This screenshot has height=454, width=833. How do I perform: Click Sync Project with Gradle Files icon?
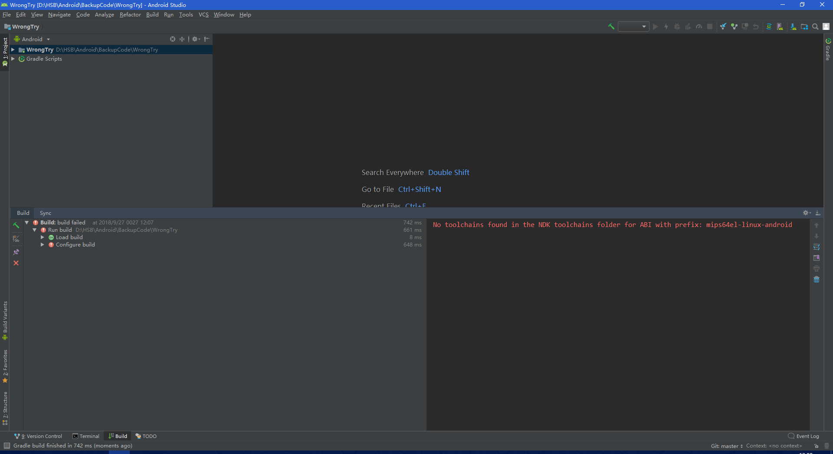tap(769, 26)
